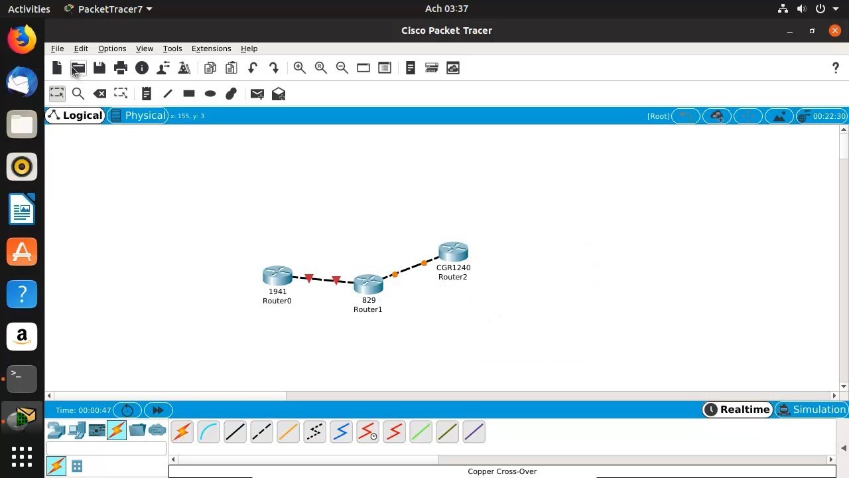This screenshot has height=478, width=849.
Task: Select the Multiuser Connection cloud category
Action: tap(157, 430)
